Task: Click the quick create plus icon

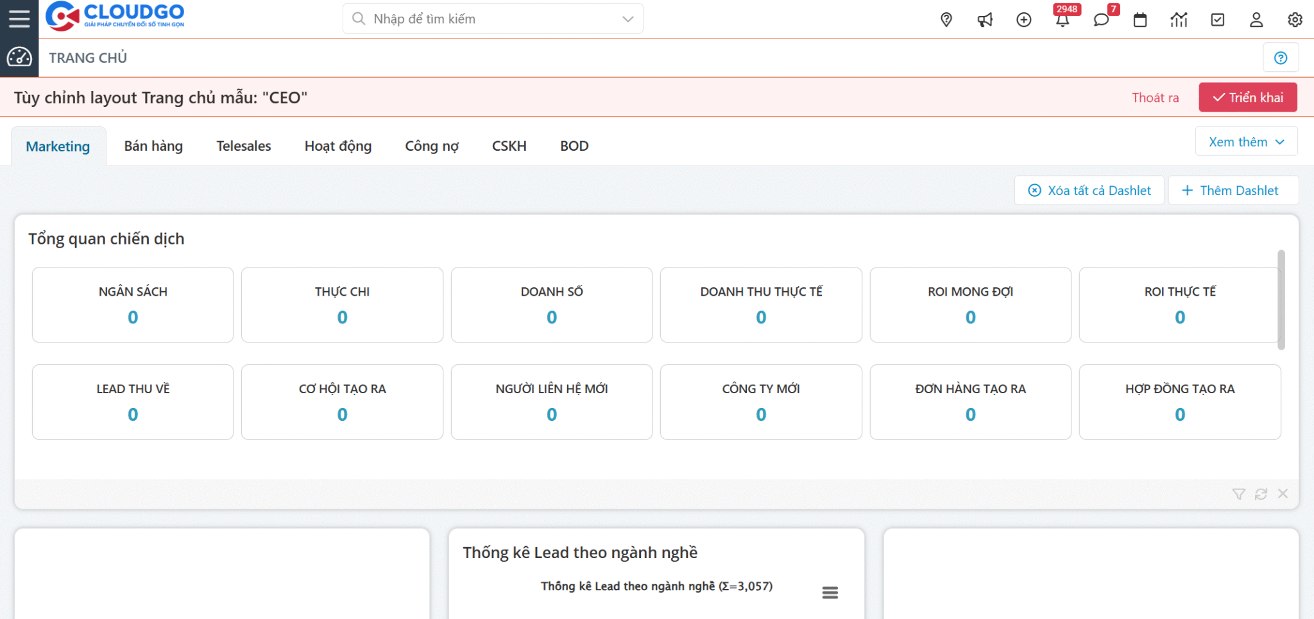Action: pyautogui.click(x=1024, y=20)
